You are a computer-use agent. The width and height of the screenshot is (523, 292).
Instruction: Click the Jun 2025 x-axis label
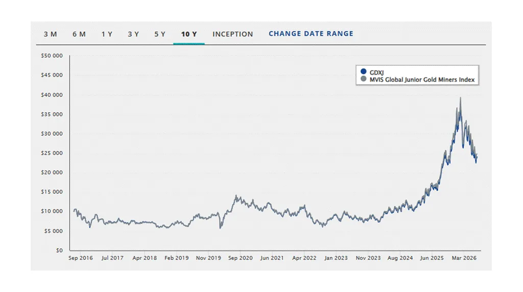coord(432,258)
